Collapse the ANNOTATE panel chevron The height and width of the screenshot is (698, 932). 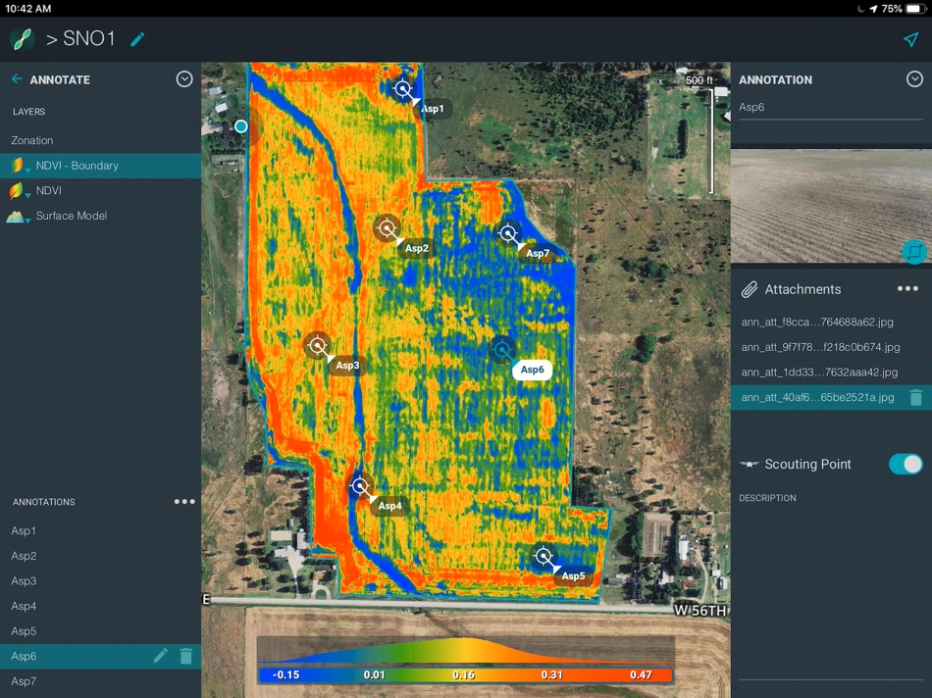[x=184, y=79]
